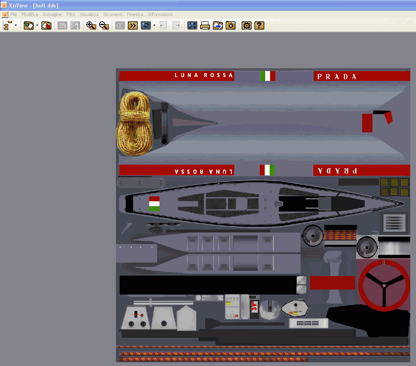
Task: Zoom in with the plus magnifier icon
Action: pos(91,25)
